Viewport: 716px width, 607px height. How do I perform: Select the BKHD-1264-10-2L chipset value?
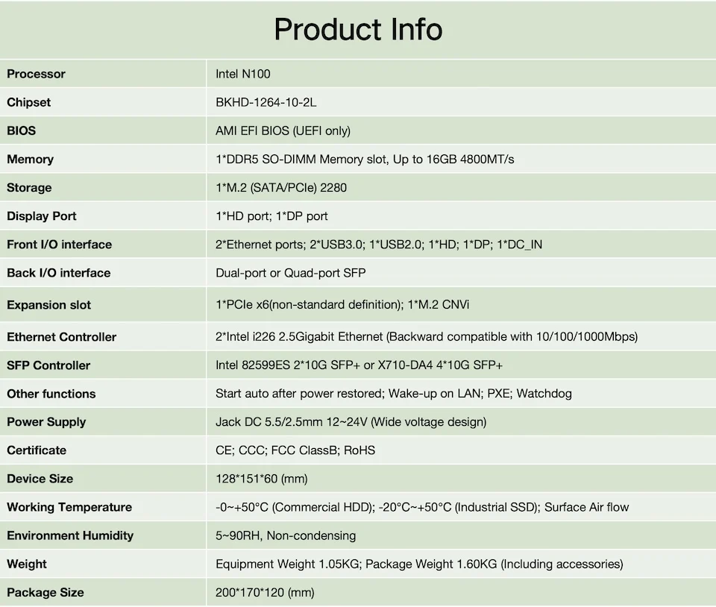coord(266,102)
